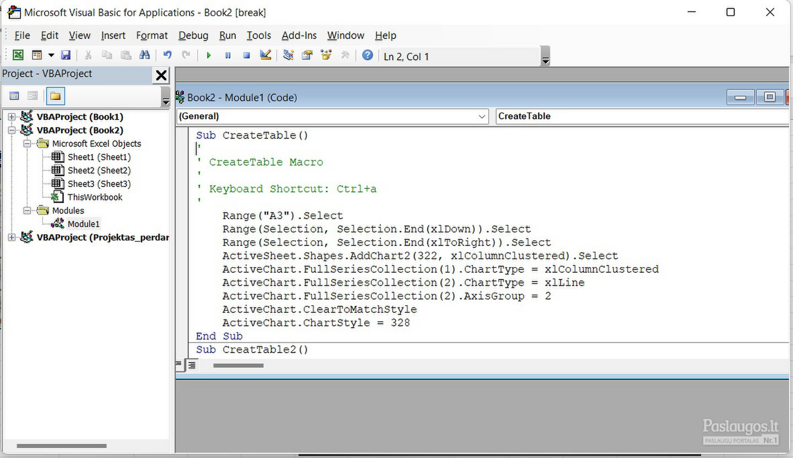Viewport: 793px width, 458px height.
Task: Select ThisWorkbook in project tree
Action: tap(95, 197)
